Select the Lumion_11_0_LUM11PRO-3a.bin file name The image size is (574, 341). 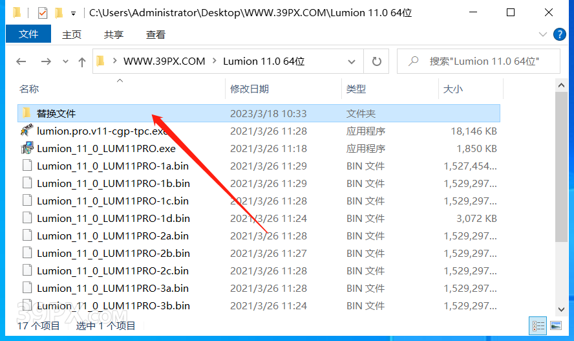point(112,288)
